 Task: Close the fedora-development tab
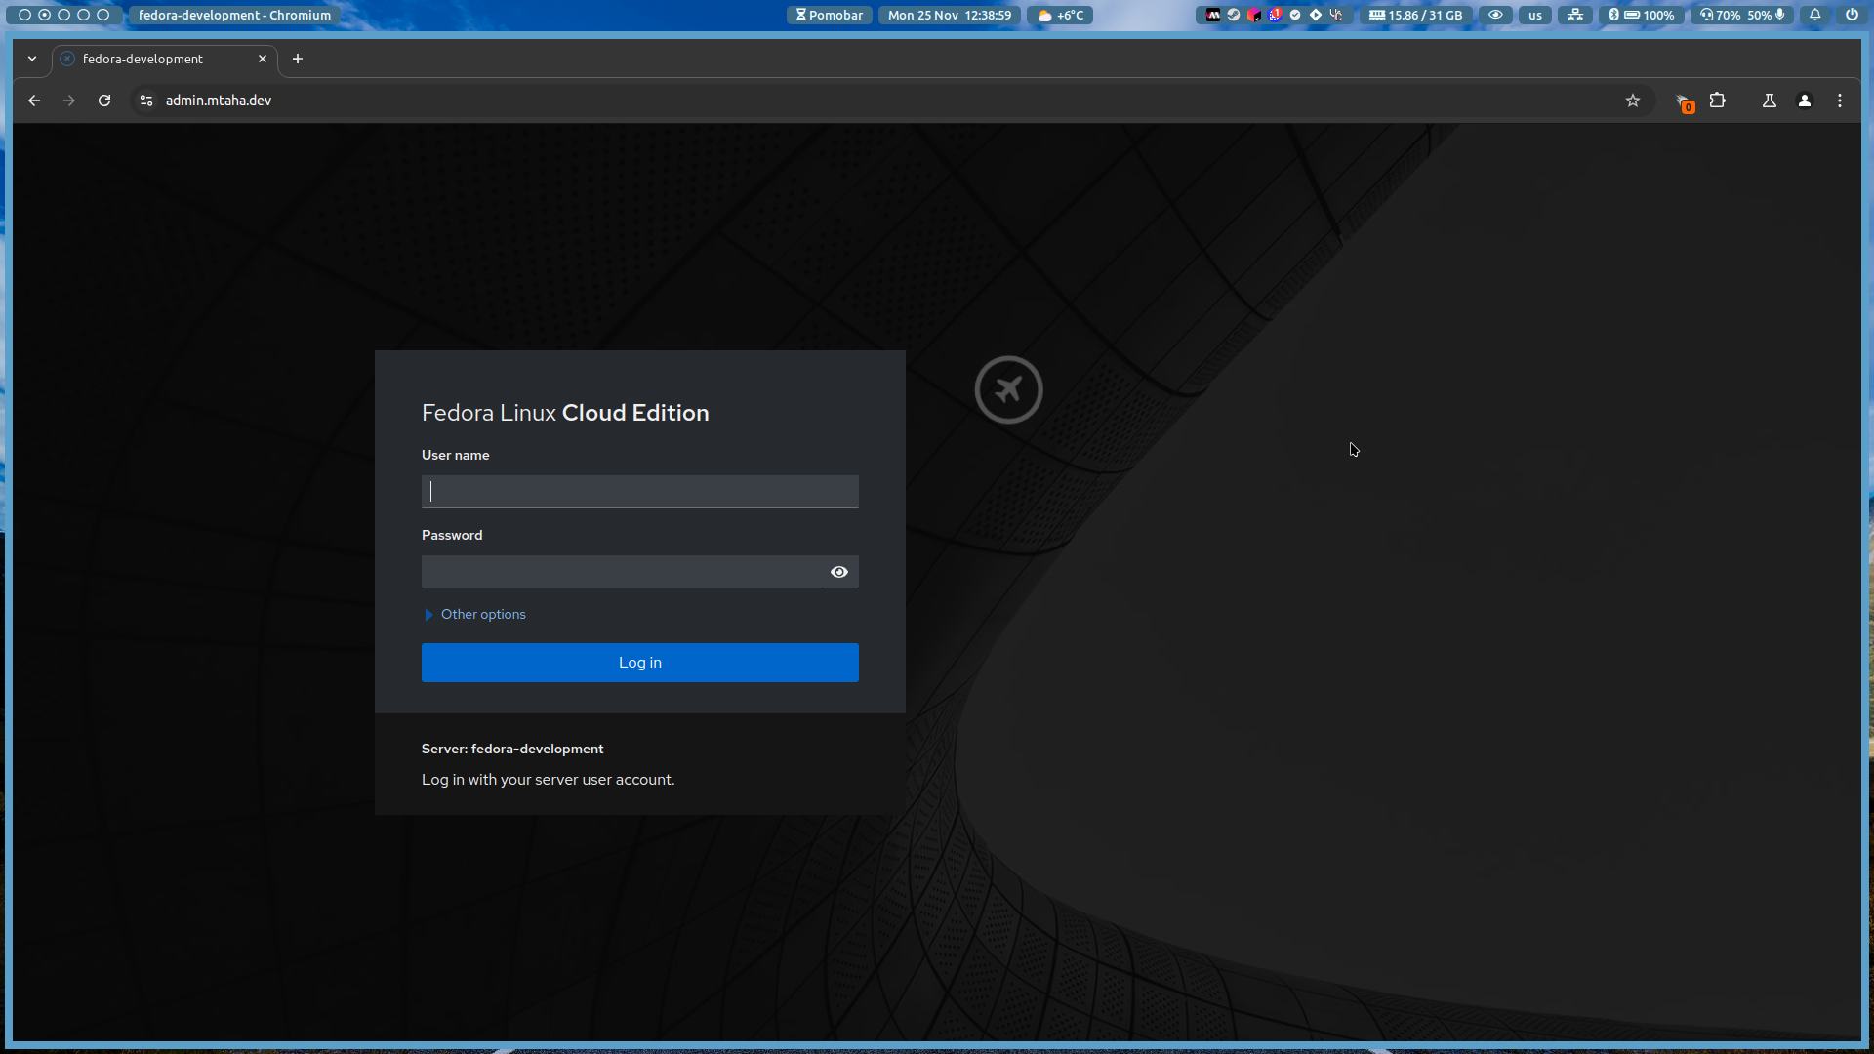pos(263,59)
